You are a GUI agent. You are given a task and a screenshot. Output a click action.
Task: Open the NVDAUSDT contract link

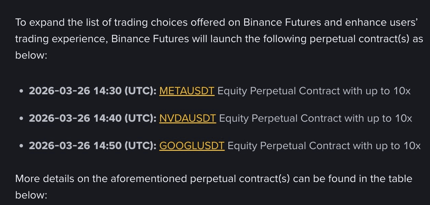[188, 118]
